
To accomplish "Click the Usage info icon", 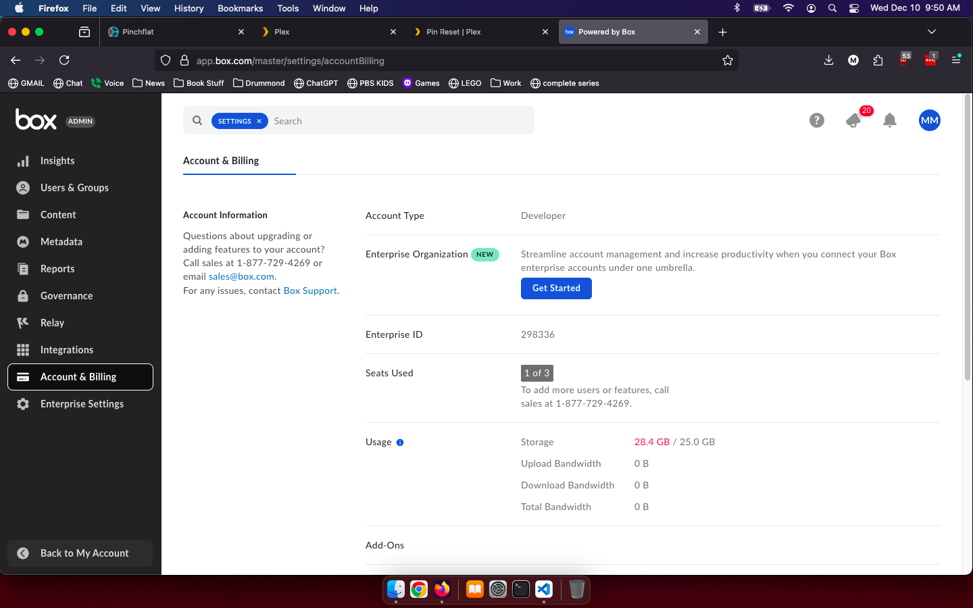I will [400, 442].
